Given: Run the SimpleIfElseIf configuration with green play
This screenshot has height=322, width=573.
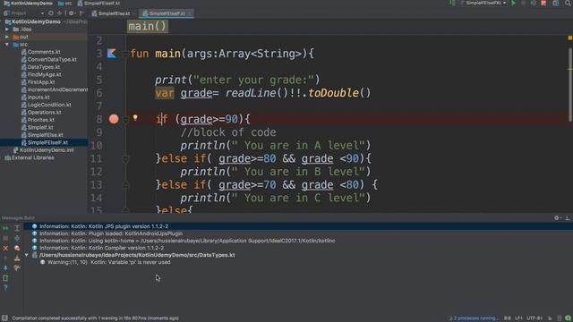Looking at the screenshot, I should coord(513,3).
